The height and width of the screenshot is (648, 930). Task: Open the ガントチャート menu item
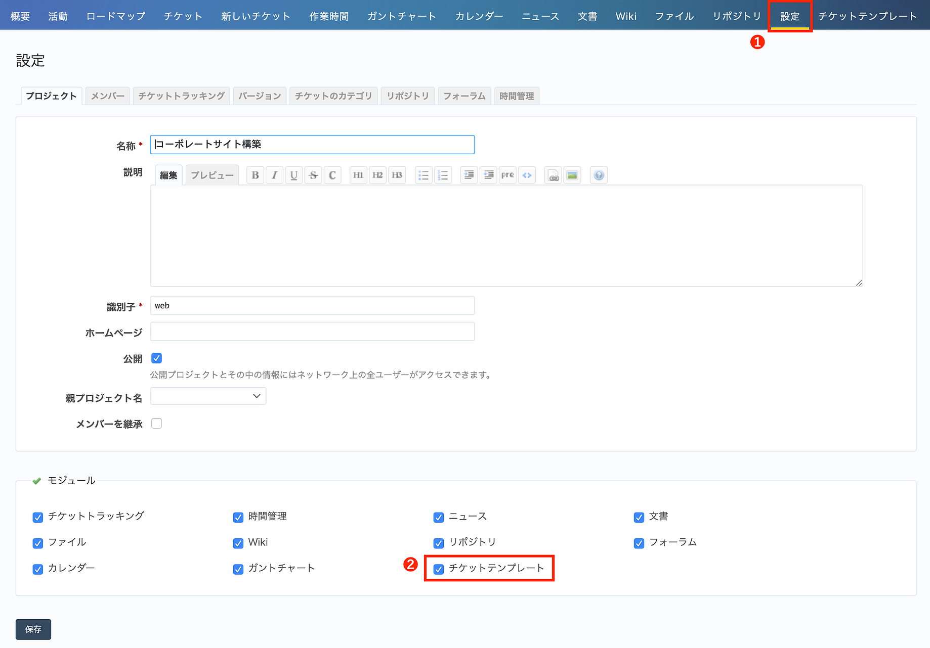click(401, 16)
